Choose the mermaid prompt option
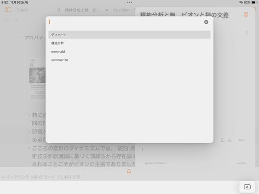The width and height of the screenshot is (259, 194). 129,52
